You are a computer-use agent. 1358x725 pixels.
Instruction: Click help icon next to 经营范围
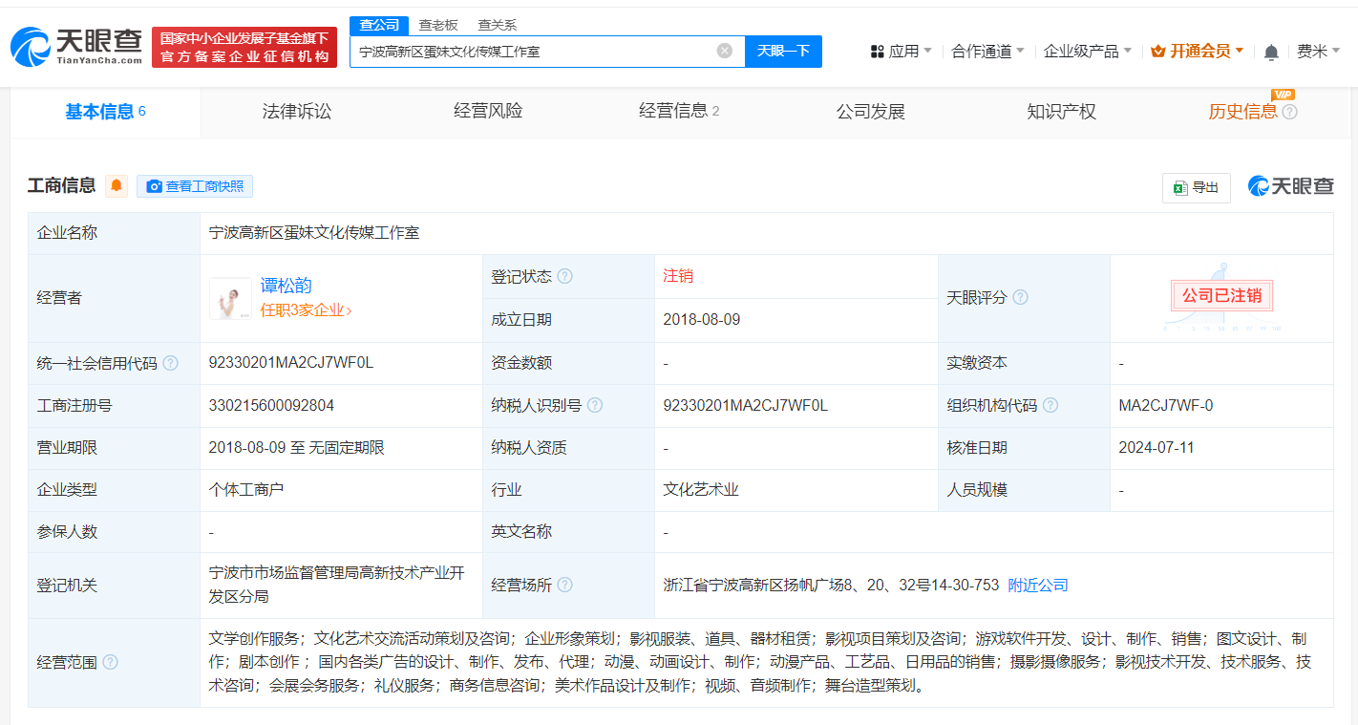pos(111,662)
